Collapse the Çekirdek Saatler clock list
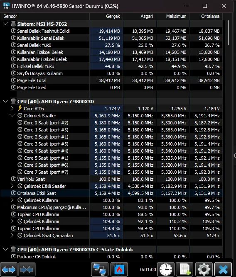Screen dimensions: 236x277 (12, 116)
